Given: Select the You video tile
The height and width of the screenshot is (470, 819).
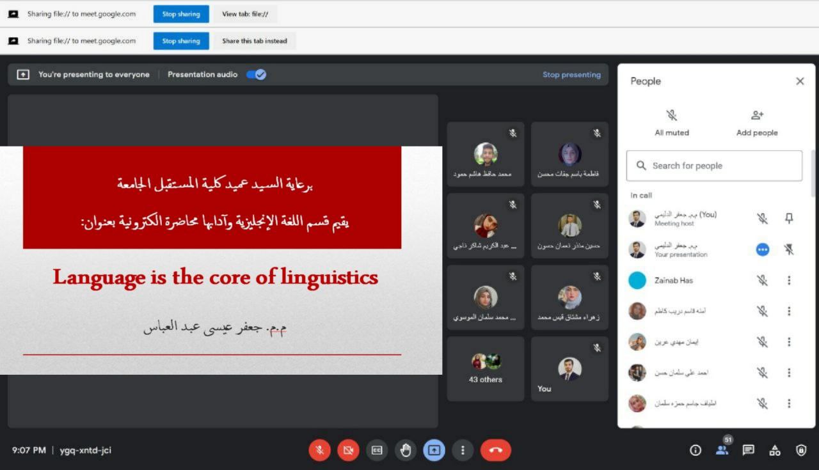Looking at the screenshot, I should [x=569, y=369].
